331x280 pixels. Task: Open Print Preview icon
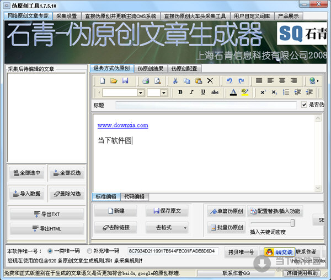(157, 81)
